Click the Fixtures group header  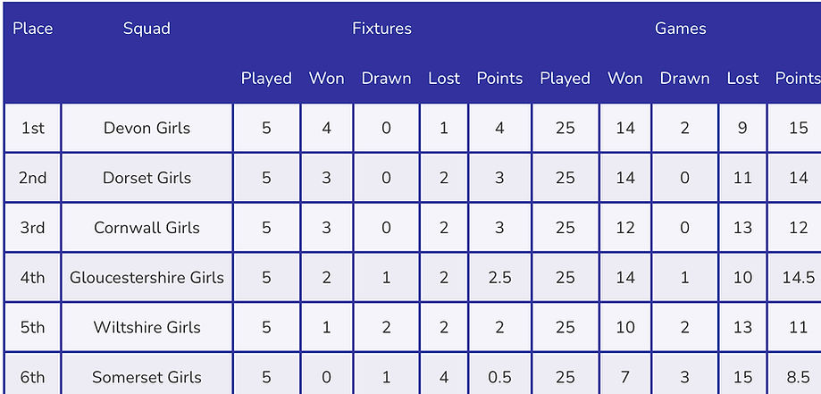[x=381, y=29]
